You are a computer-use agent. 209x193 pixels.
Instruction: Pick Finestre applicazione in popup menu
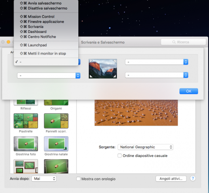pyautogui.click(x=46, y=22)
